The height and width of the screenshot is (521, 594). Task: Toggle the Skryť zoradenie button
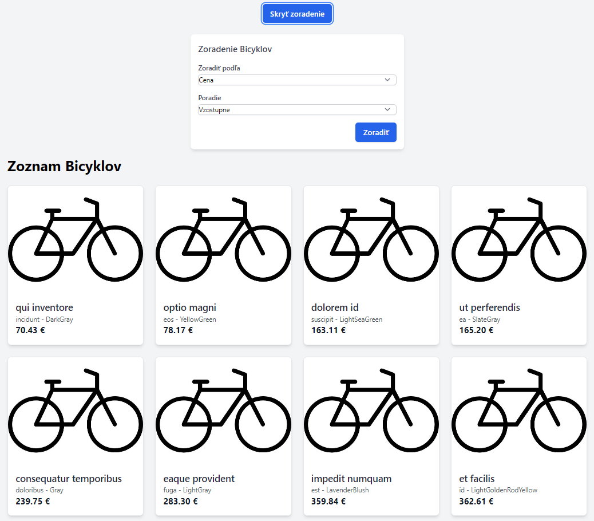point(297,14)
